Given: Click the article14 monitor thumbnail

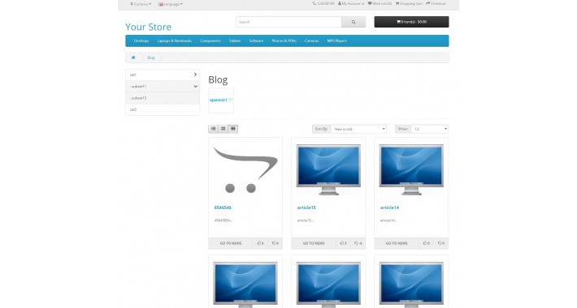Looking at the screenshot, I should tap(411, 169).
